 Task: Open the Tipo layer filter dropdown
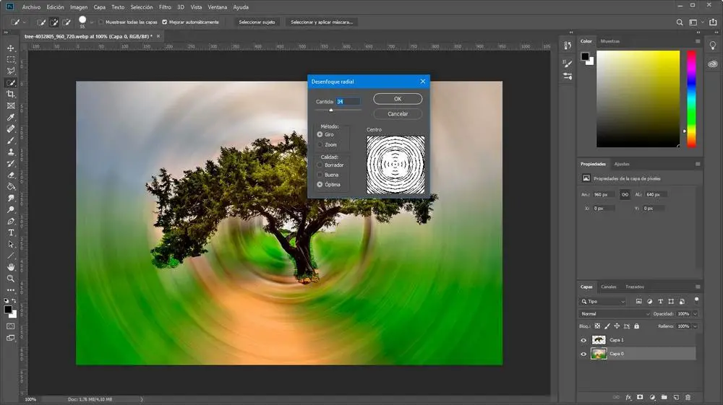point(603,301)
